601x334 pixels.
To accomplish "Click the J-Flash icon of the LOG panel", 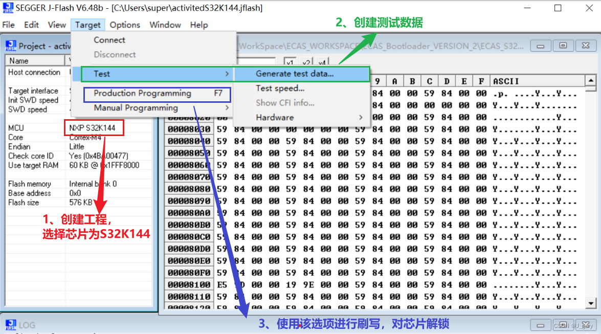I will (x=11, y=325).
